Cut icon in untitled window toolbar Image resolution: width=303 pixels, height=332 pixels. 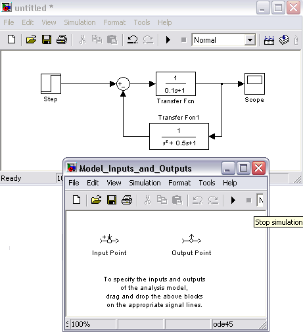82,39
